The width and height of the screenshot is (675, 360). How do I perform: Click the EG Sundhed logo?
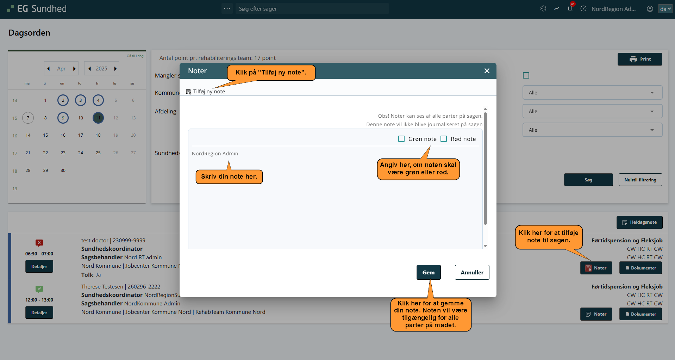[x=37, y=8]
